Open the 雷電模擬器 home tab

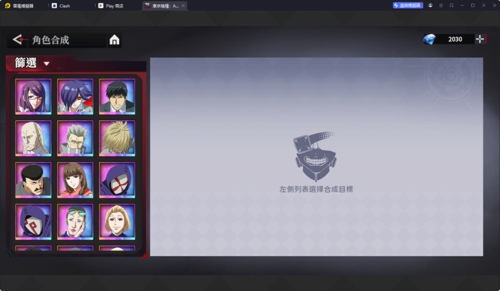tap(23, 6)
